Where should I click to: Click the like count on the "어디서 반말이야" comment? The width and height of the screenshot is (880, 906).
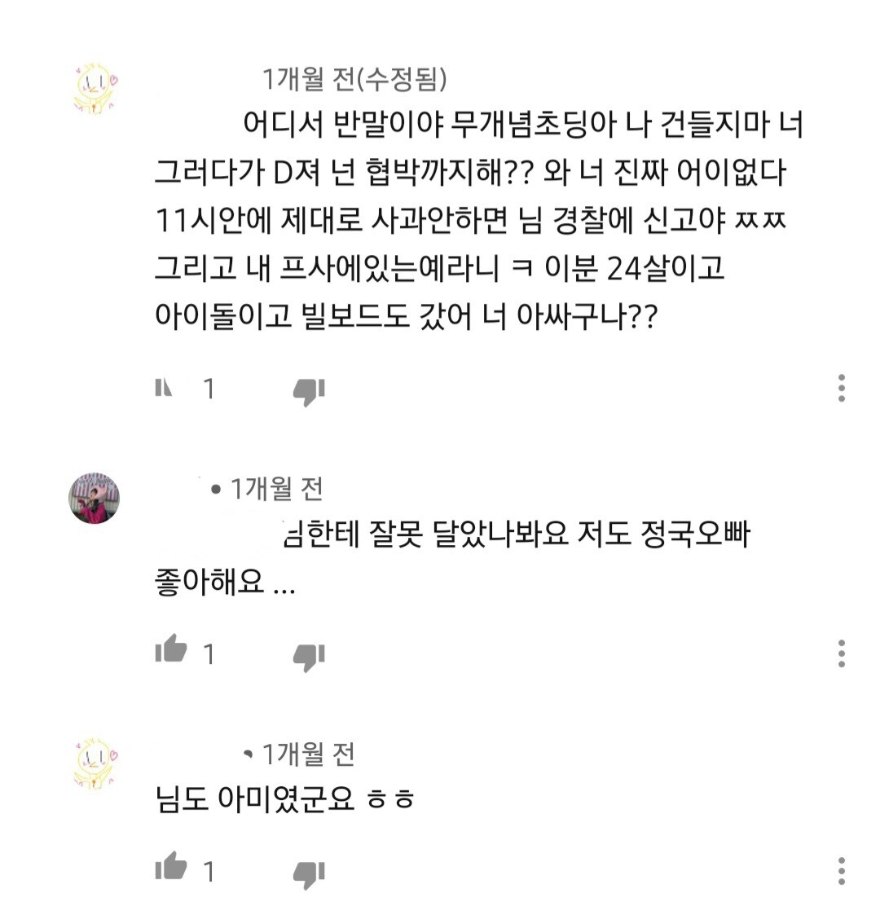click(209, 389)
